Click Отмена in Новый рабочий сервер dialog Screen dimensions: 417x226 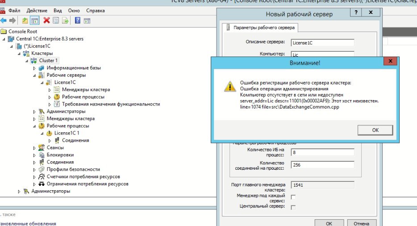362,223
